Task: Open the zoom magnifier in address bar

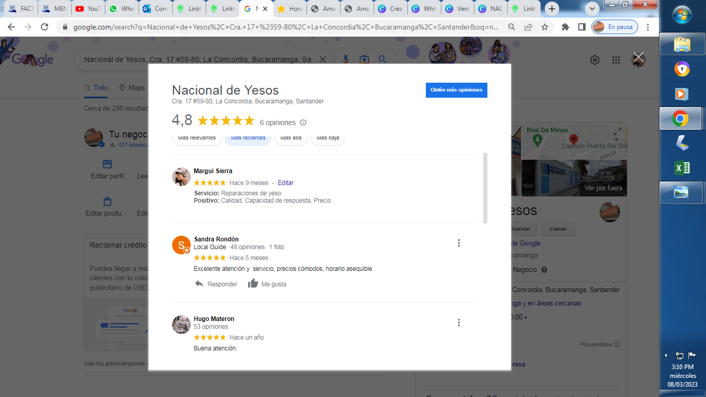Action: pos(512,27)
